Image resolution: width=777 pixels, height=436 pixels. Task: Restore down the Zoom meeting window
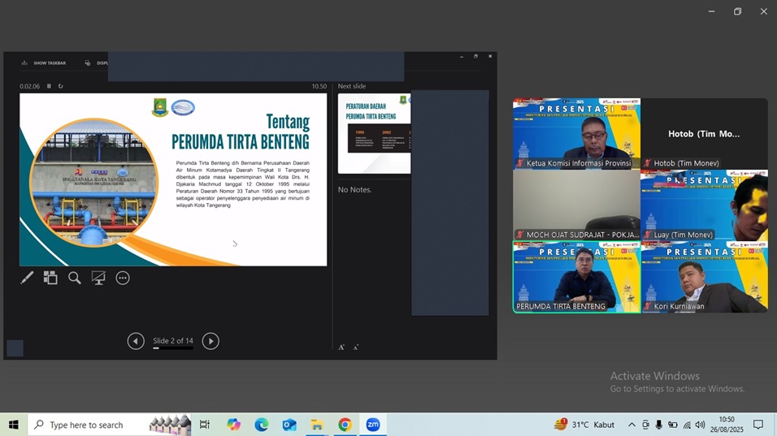click(737, 11)
